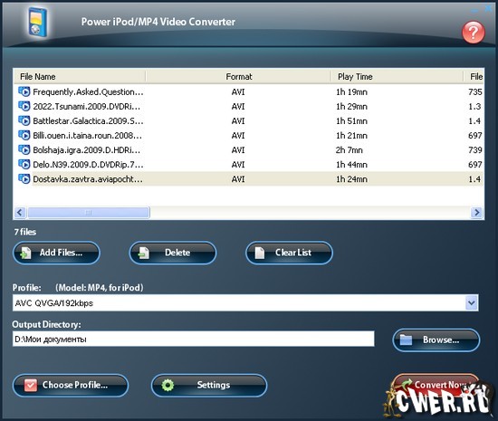Click video icon beside Bolshaja.igra.2009 file

coord(24,149)
